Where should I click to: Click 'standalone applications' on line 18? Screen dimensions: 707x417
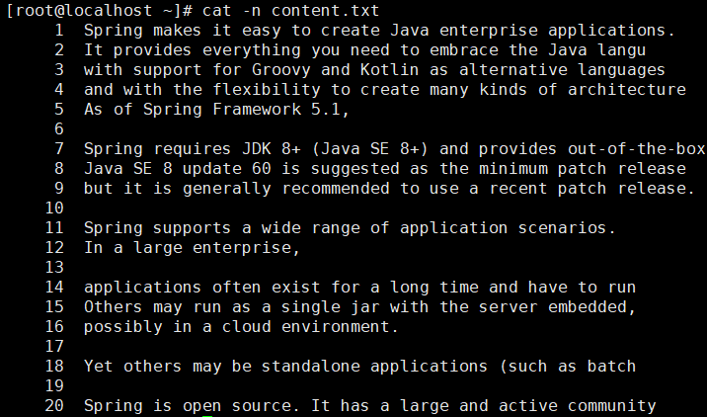coord(374,367)
